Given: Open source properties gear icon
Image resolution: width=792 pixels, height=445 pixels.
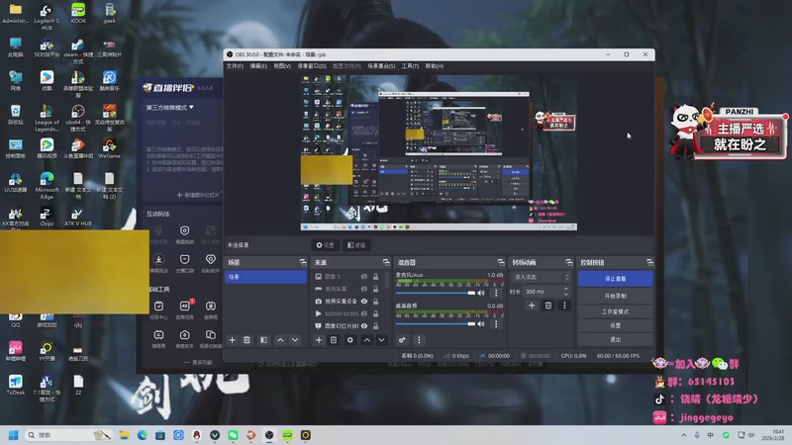Looking at the screenshot, I should (350, 340).
